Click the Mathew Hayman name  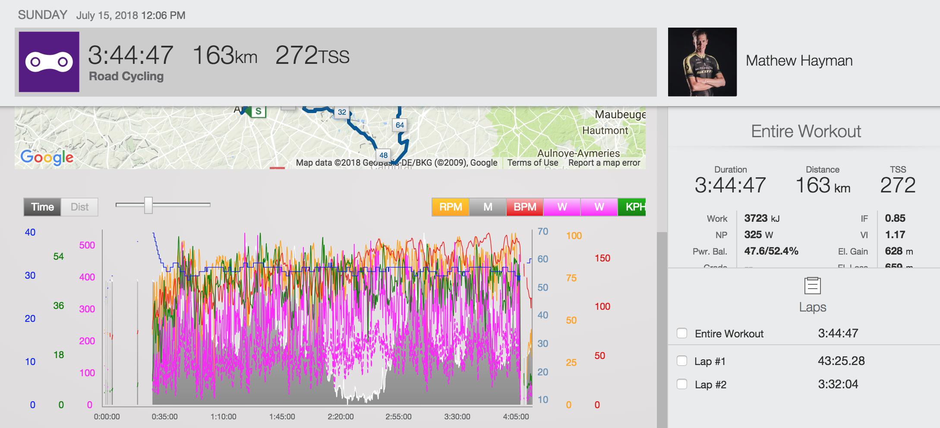tap(799, 61)
